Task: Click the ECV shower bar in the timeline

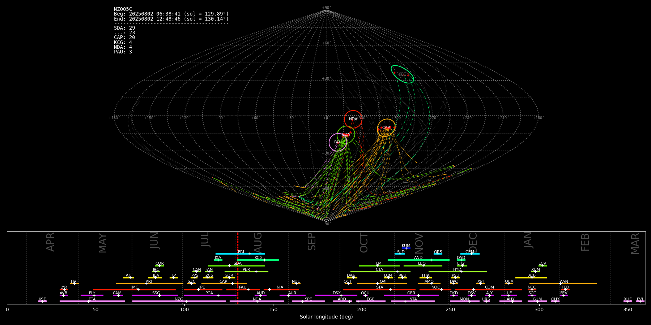Action: 542,266
